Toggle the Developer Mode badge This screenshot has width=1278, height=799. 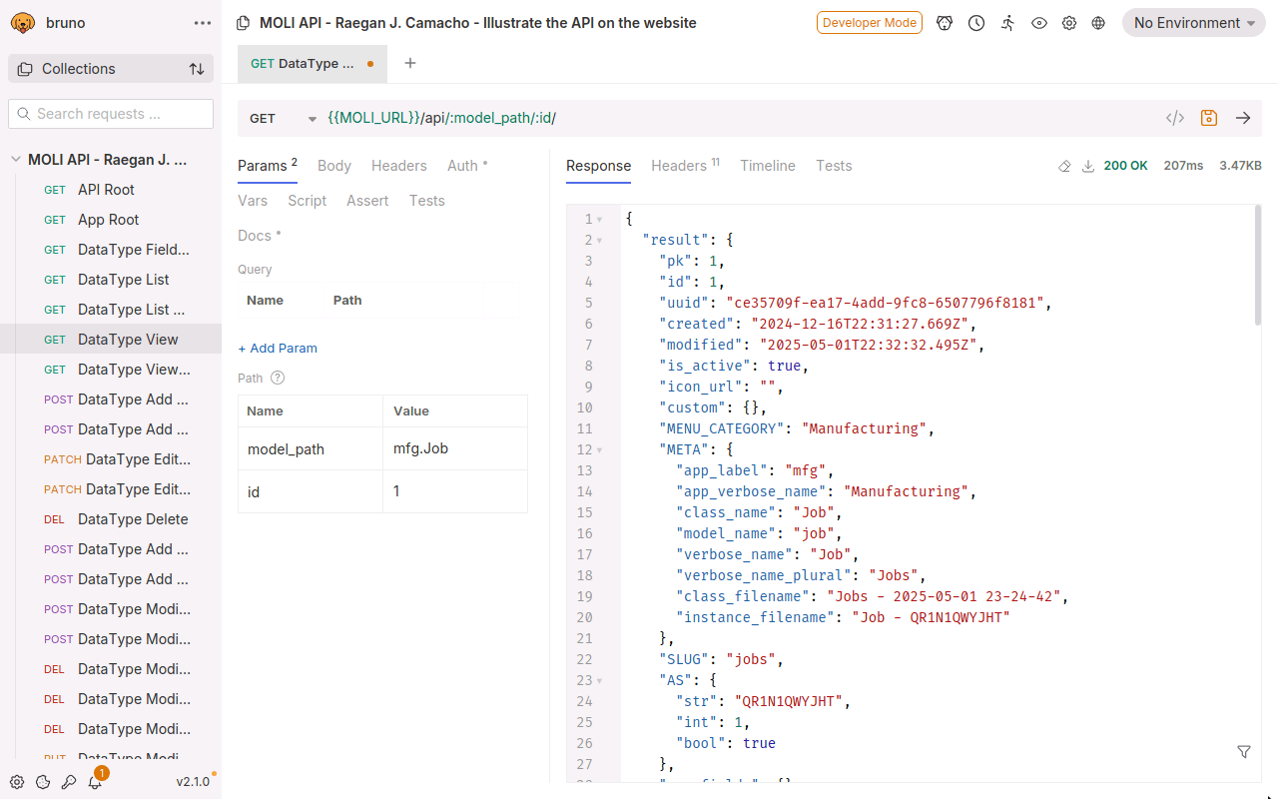[869, 23]
